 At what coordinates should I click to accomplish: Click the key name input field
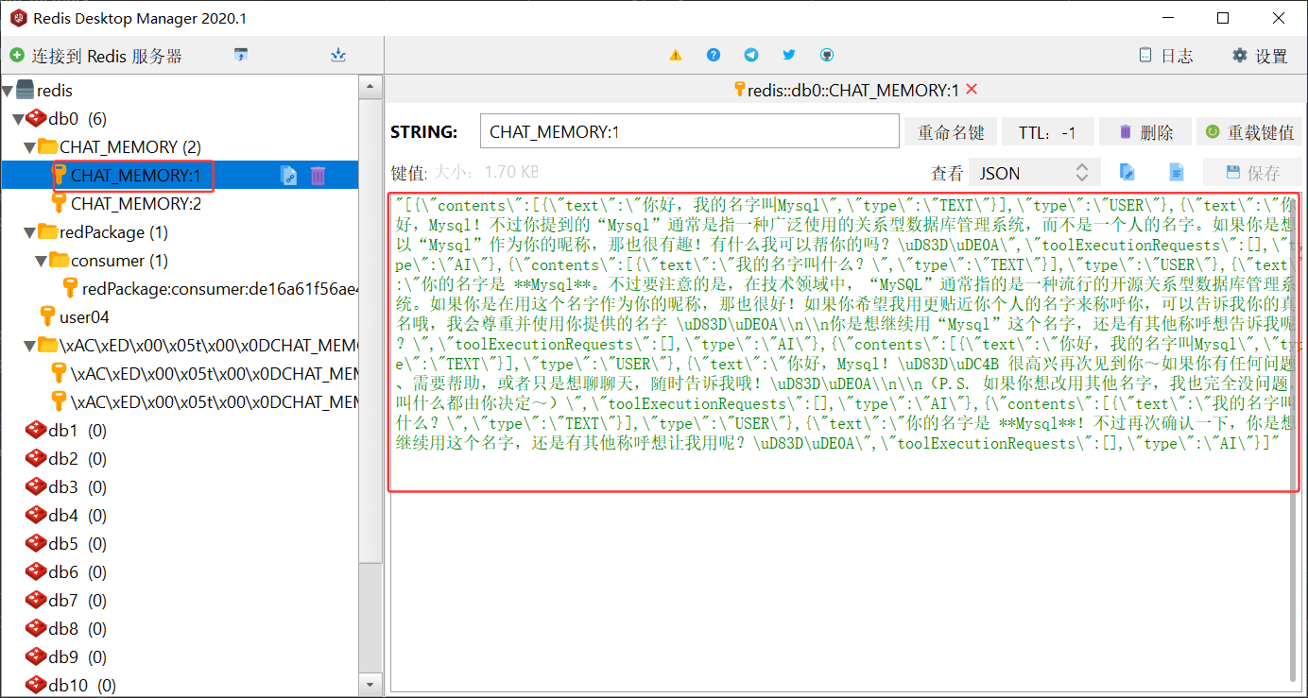click(689, 132)
